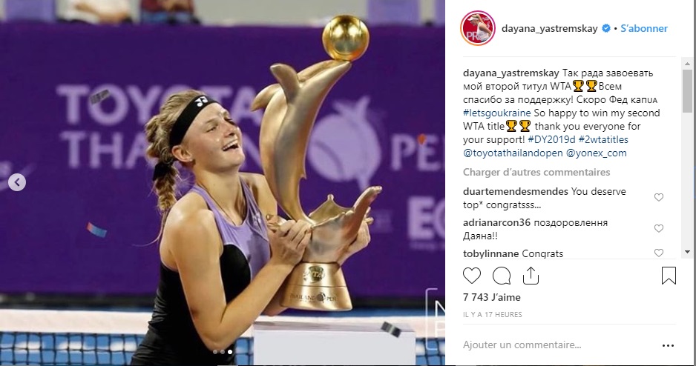Open the #letsgoukraine hashtag

click(497, 113)
